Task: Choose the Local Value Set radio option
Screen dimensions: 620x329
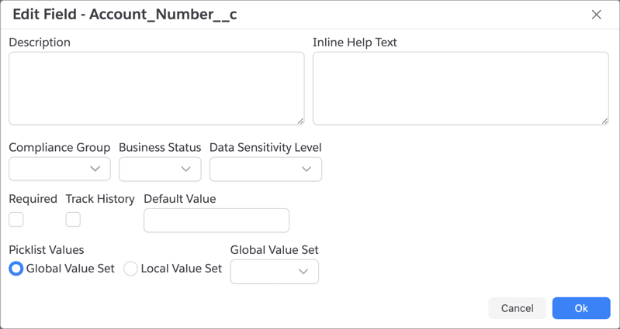Action: 130,269
